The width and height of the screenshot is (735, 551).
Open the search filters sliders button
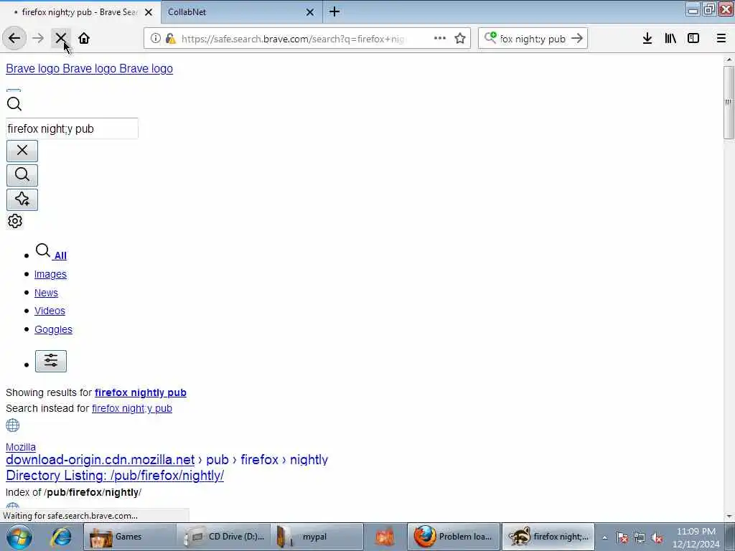click(x=51, y=362)
